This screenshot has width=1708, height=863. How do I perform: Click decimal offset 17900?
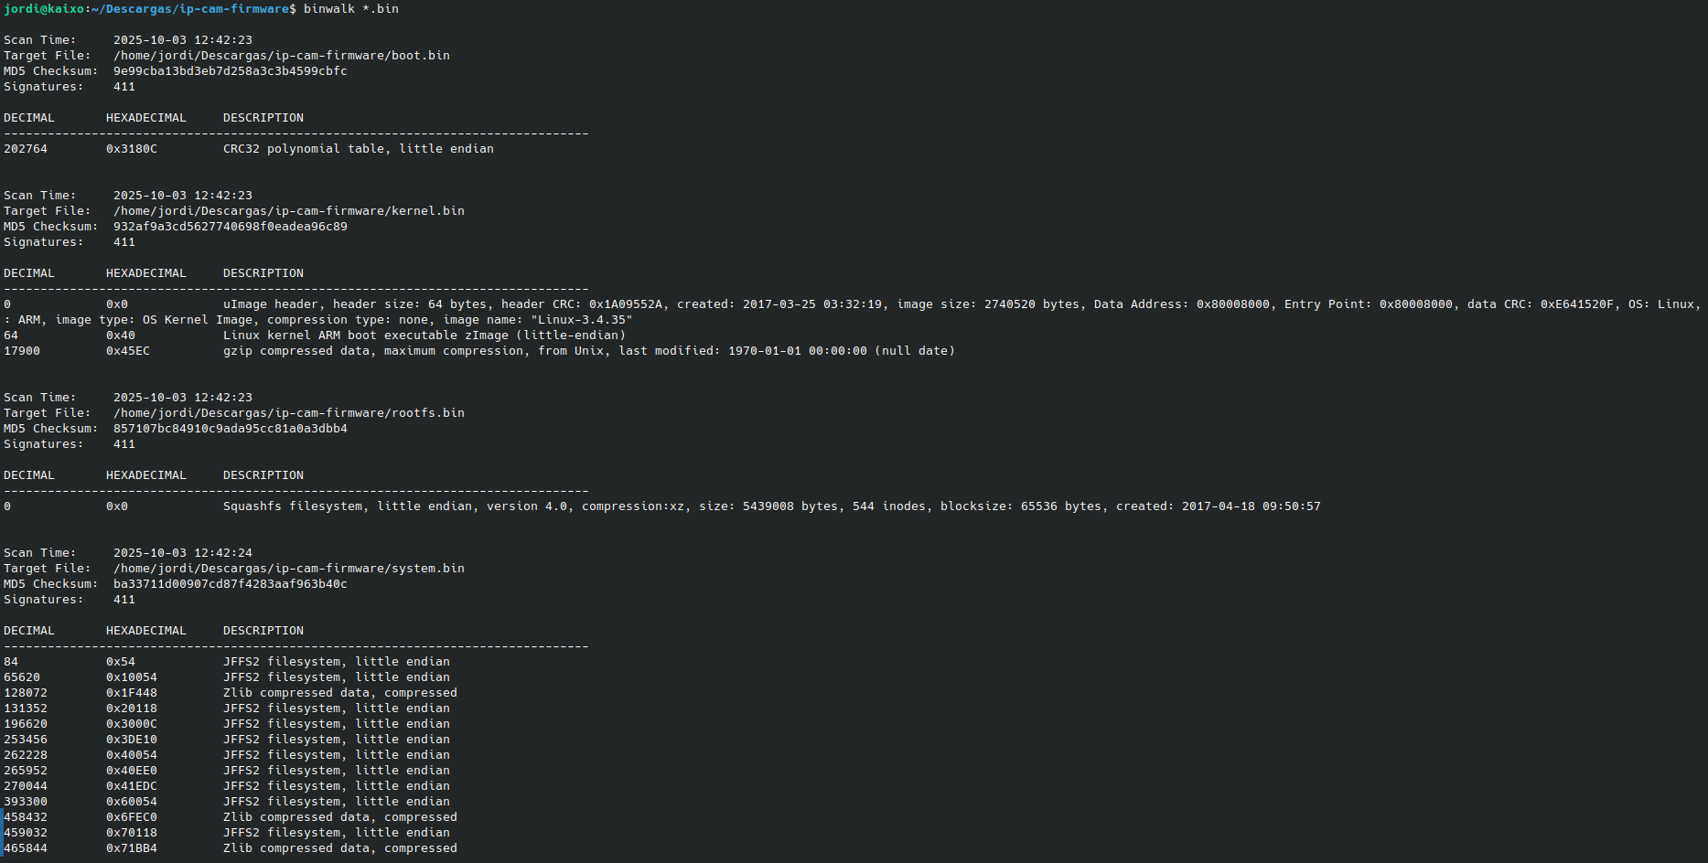tap(22, 351)
